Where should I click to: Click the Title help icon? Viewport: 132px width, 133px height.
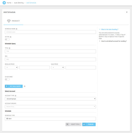[9, 48]
